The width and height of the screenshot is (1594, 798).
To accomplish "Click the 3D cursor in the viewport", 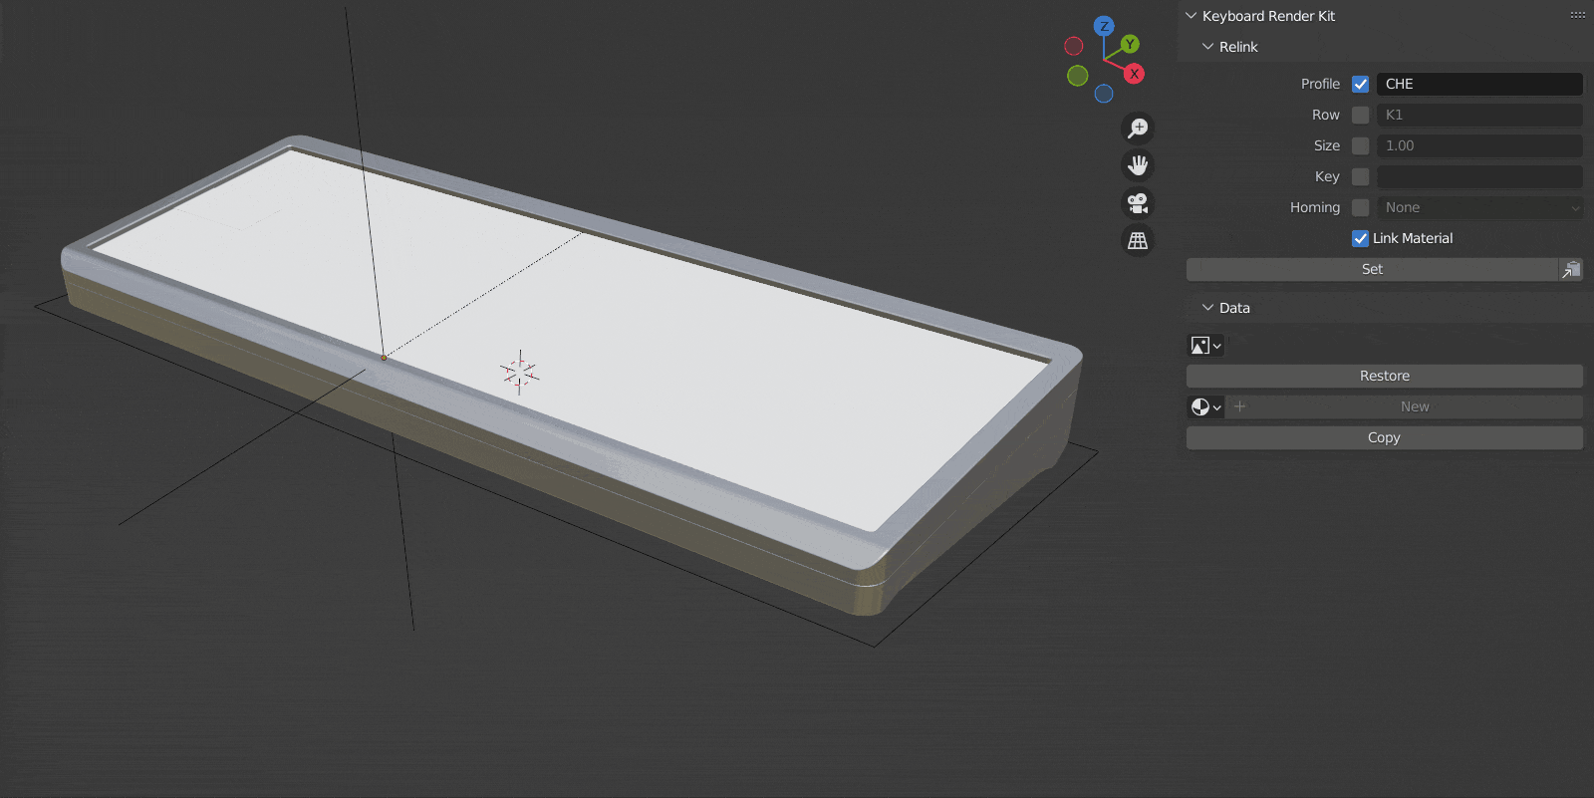I will pos(519,373).
